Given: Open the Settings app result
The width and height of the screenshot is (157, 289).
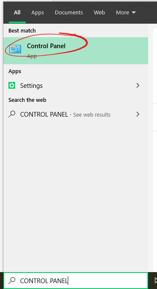Looking at the screenshot, I should tap(76, 85).
